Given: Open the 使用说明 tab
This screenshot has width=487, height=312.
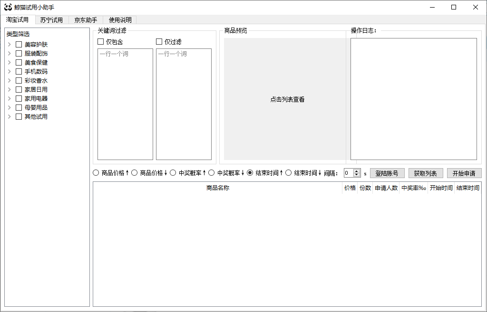Looking at the screenshot, I should (120, 20).
